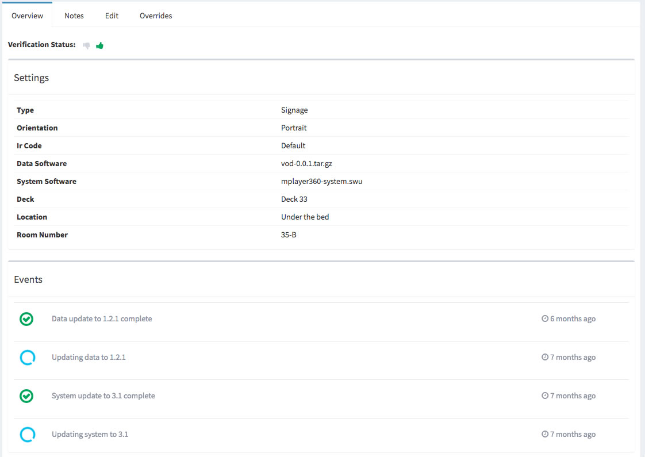Click clock icon next to 6 months ago

point(545,318)
